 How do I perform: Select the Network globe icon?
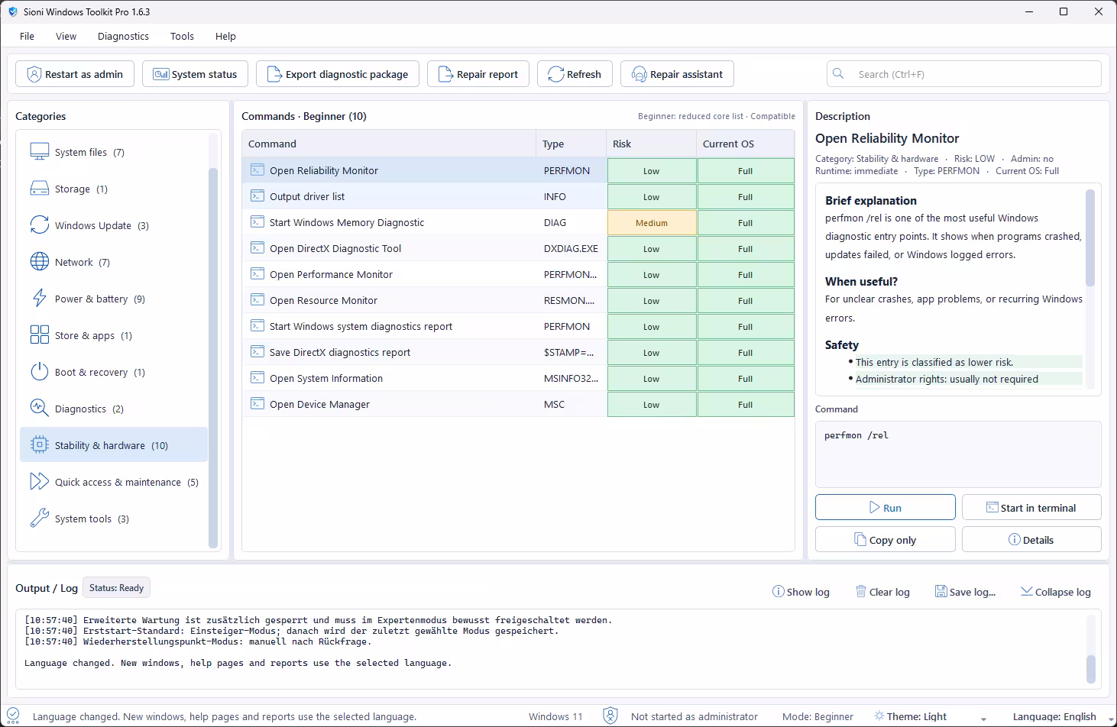click(40, 262)
